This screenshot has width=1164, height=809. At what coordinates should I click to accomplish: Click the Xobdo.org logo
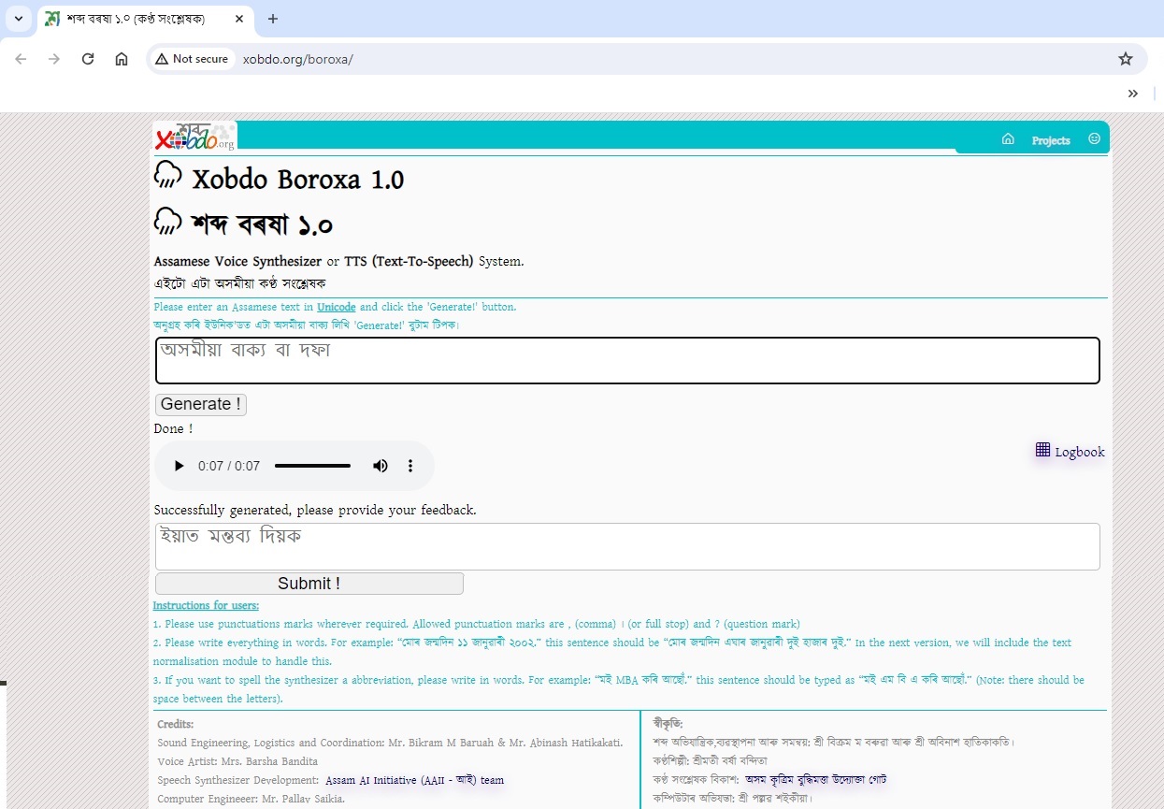pyautogui.click(x=195, y=137)
